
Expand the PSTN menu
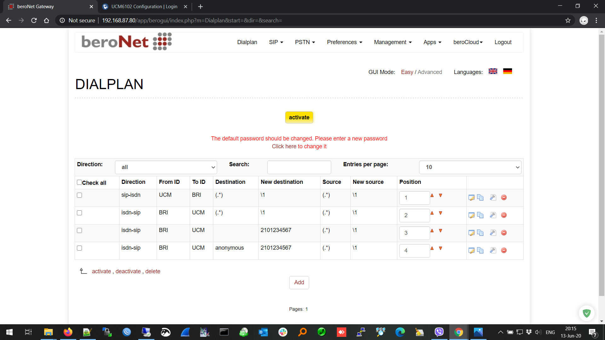[305, 42]
